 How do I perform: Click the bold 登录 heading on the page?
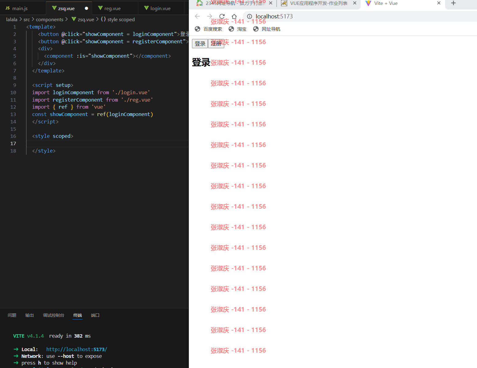point(201,62)
